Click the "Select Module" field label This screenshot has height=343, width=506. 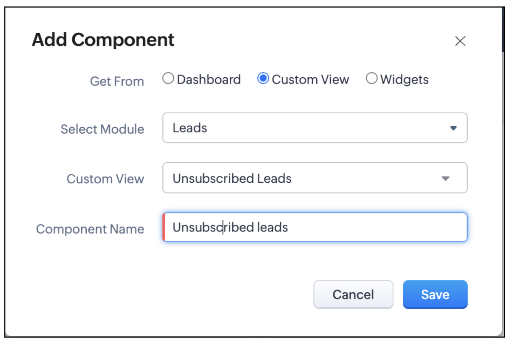tap(102, 129)
